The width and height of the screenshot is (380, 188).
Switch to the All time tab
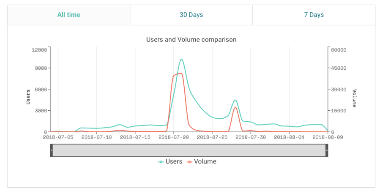click(68, 15)
